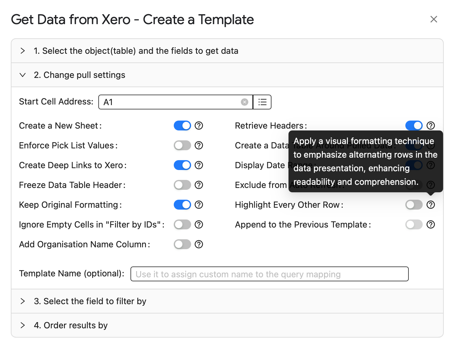Open the cell range picker list icon
This screenshot has height=345, width=457.
262,102
